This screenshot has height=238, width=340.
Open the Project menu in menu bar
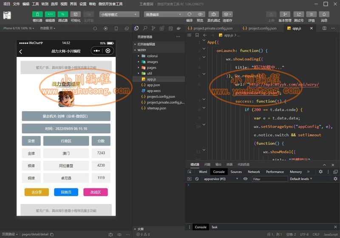tap(7, 4)
